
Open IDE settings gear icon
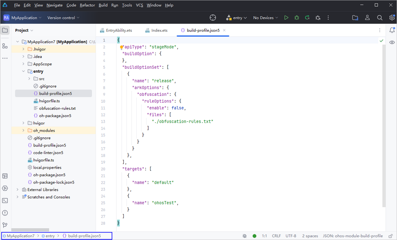392,18
